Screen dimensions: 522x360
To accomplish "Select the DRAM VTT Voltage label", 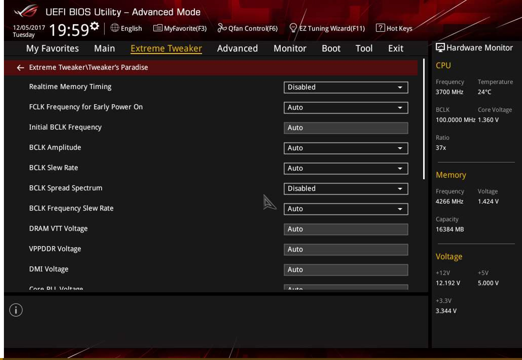I will tap(58, 229).
